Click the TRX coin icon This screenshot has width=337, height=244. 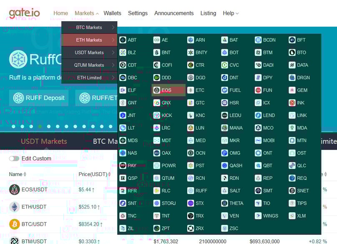[191, 216]
